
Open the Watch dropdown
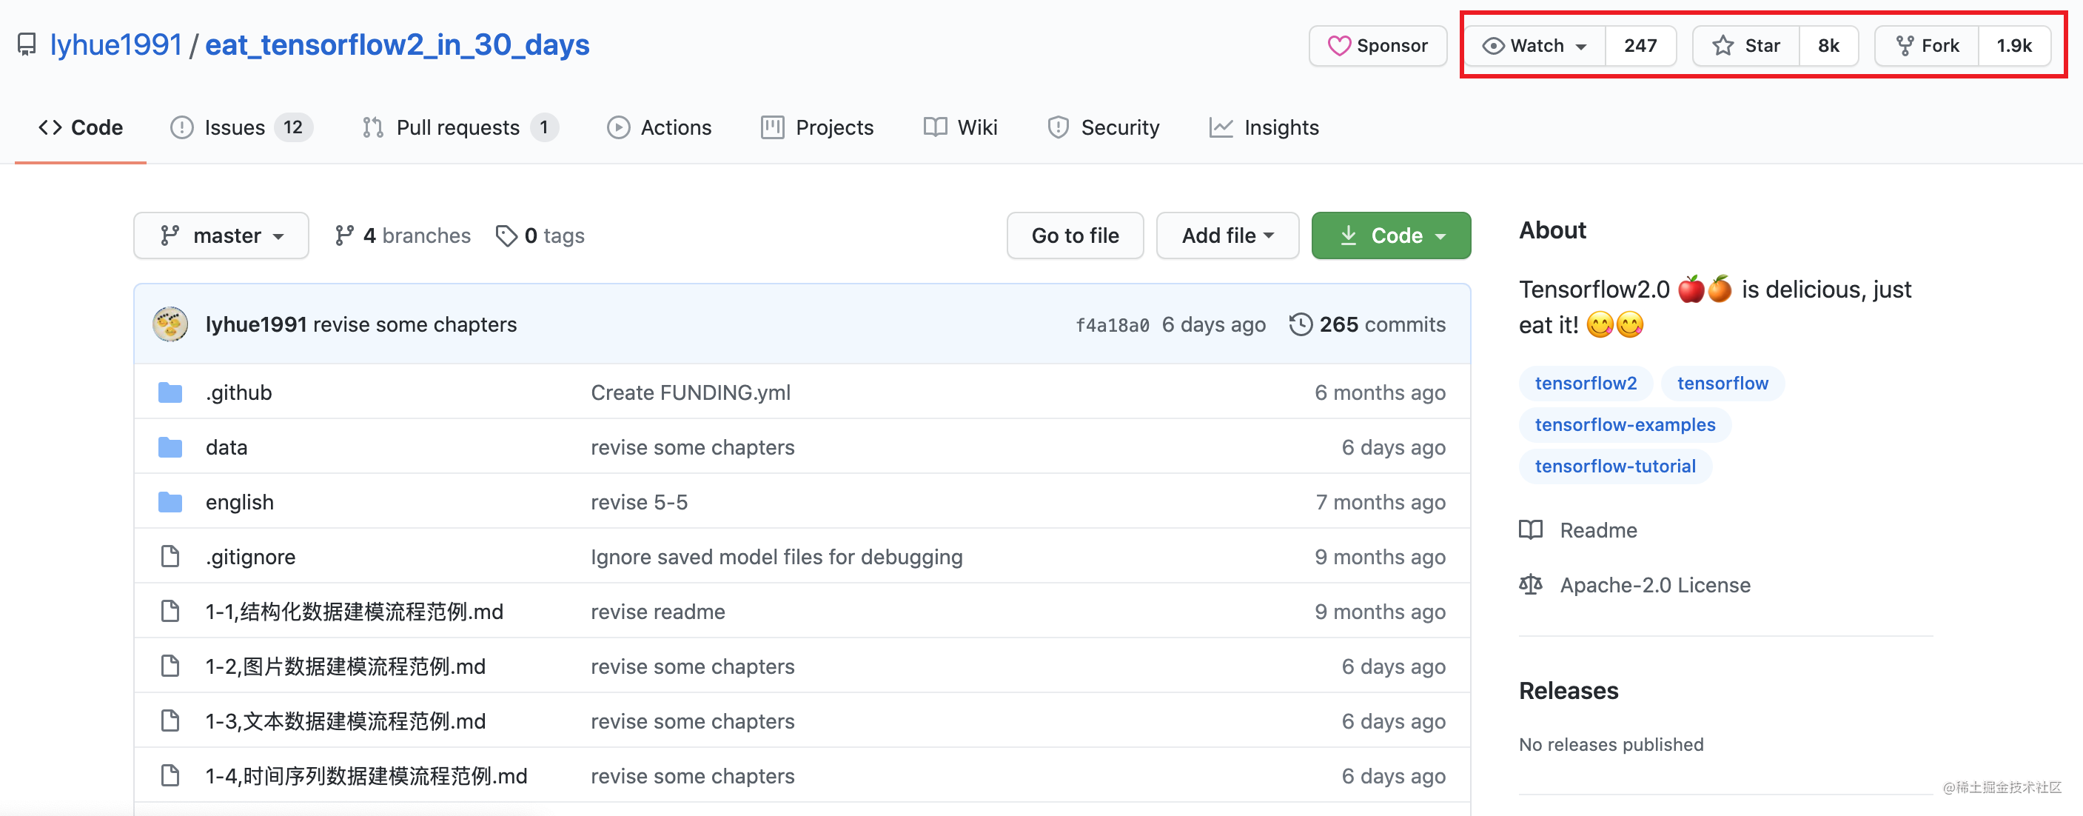[1534, 46]
